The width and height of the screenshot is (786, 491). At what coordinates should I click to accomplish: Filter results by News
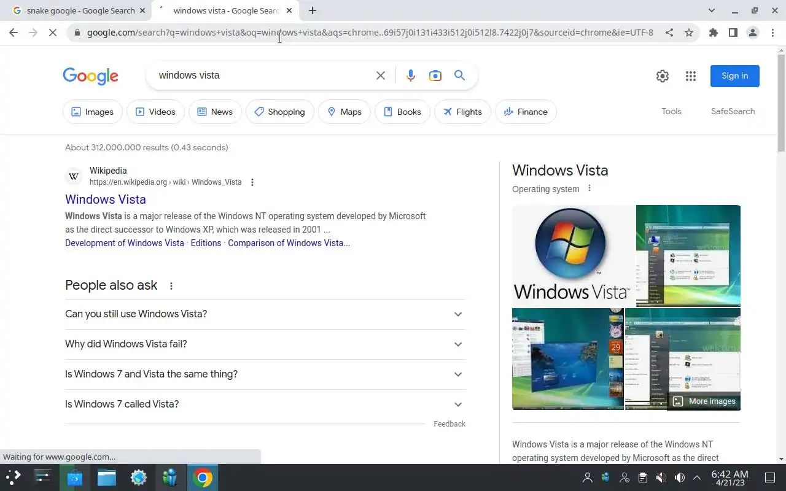click(x=215, y=112)
